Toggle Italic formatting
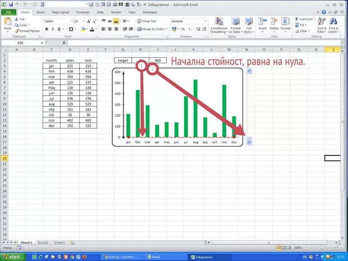The height and width of the screenshot is (261, 348). click(53, 29)
